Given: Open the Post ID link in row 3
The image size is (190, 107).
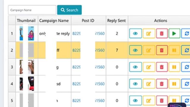Looking at the screenshot, I should pyautogui.click(x=88, y=67).
